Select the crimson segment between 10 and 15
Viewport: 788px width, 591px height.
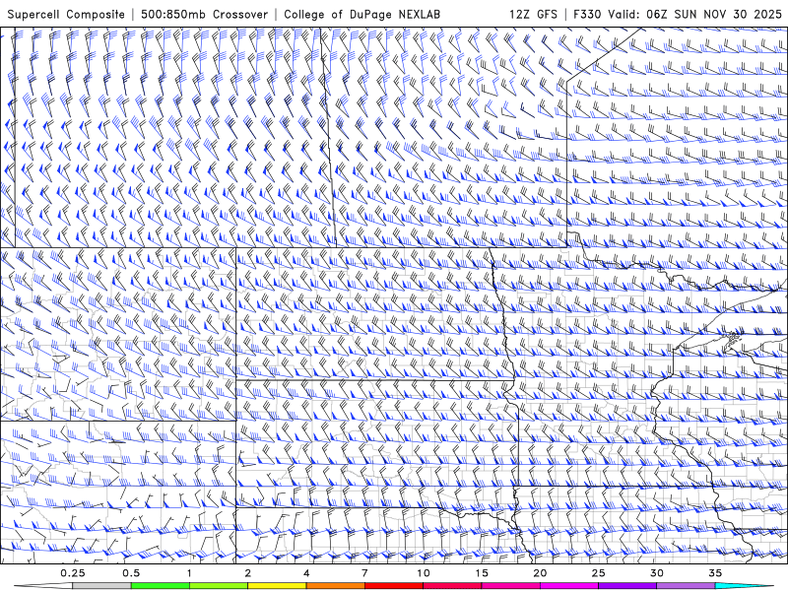click(452, 586)
